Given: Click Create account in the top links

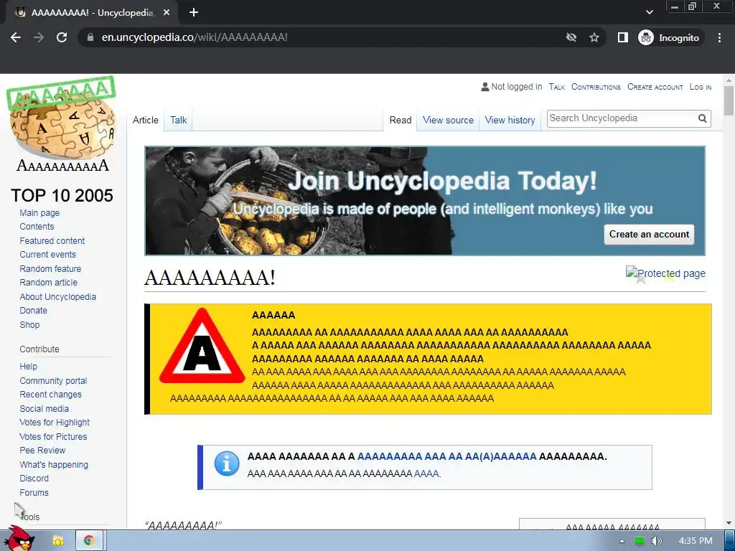Looking at the screenshot, I should click(655, 87).
